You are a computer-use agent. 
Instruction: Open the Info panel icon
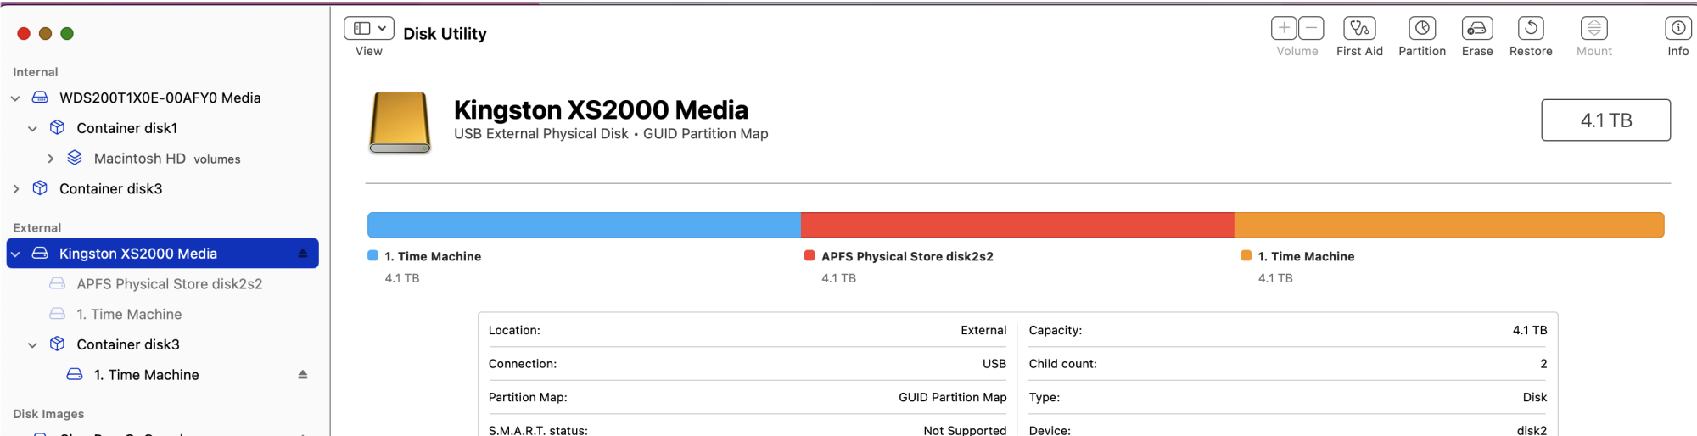click(x=1677, y=28)
